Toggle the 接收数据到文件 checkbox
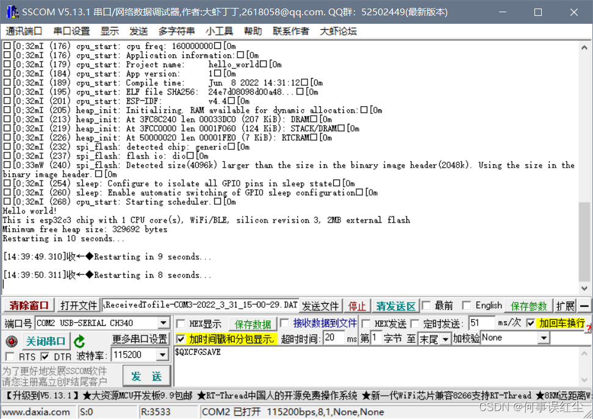The height and width of the screenshot is (419, 593). point(285,323)
